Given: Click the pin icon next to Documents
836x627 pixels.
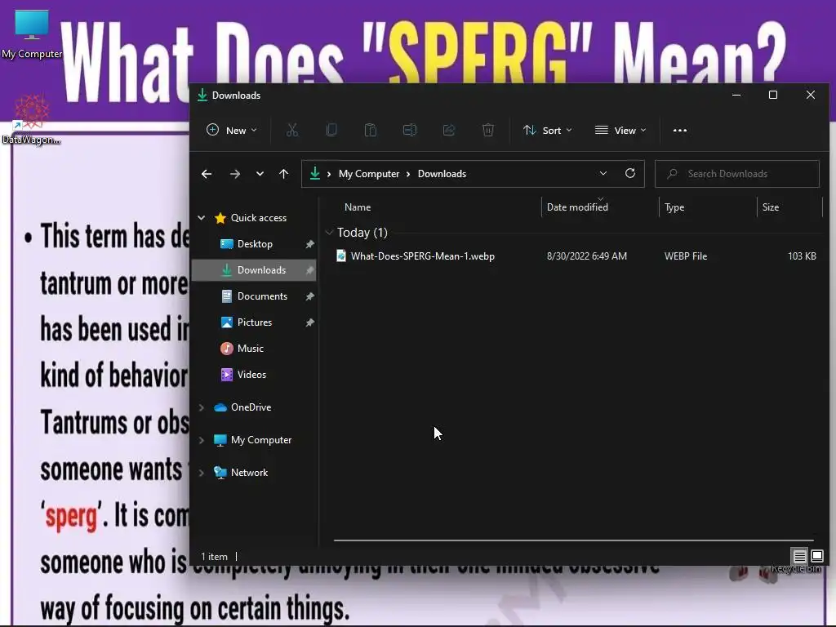Looking at the screenshot, I should (x=309, y=296).
